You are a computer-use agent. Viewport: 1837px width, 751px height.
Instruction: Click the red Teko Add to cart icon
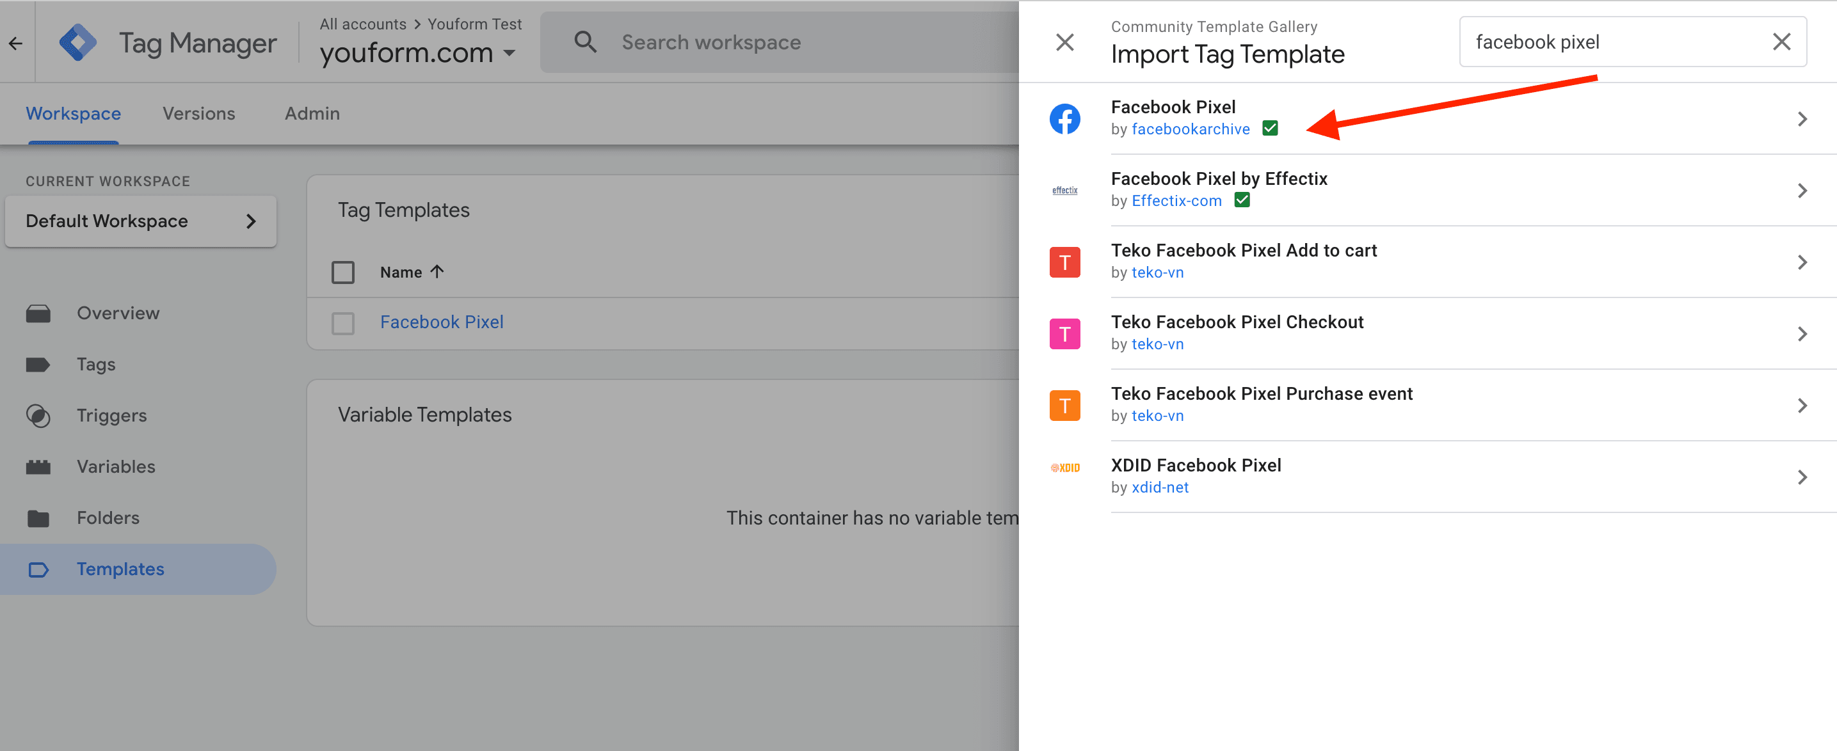pyautogui.click(x=1064, y=262)
